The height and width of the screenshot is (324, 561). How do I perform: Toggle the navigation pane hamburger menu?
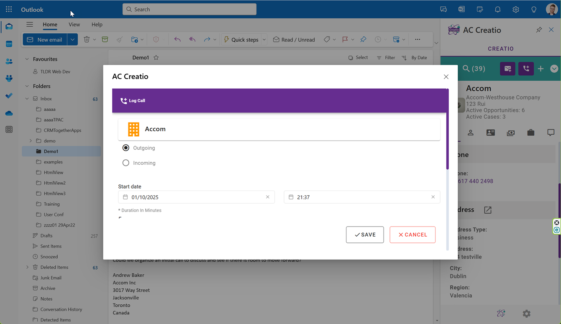pos(29,25)
